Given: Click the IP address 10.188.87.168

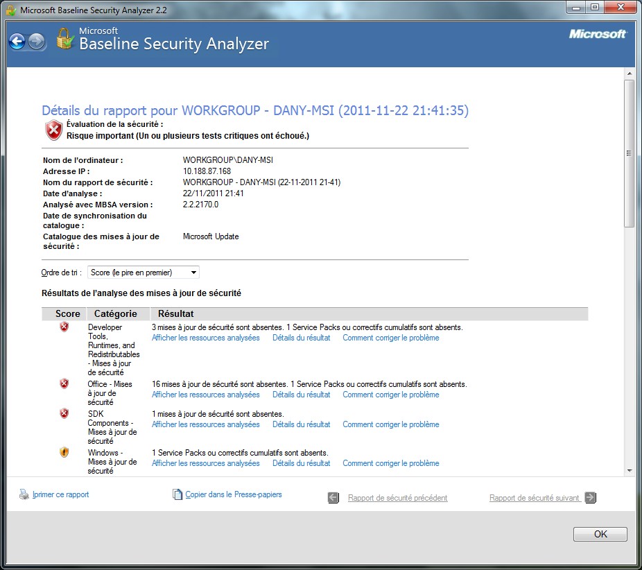Looking at the screenshot, I should [207, 171].
